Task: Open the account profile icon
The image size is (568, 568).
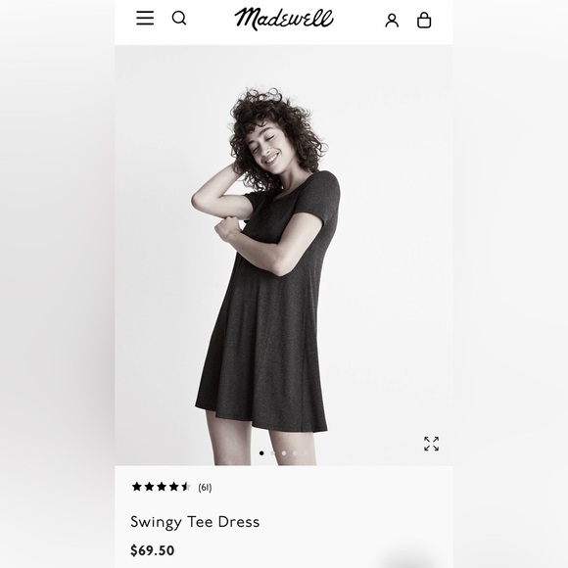Action: pyautogui.click(x=392, y=21)
